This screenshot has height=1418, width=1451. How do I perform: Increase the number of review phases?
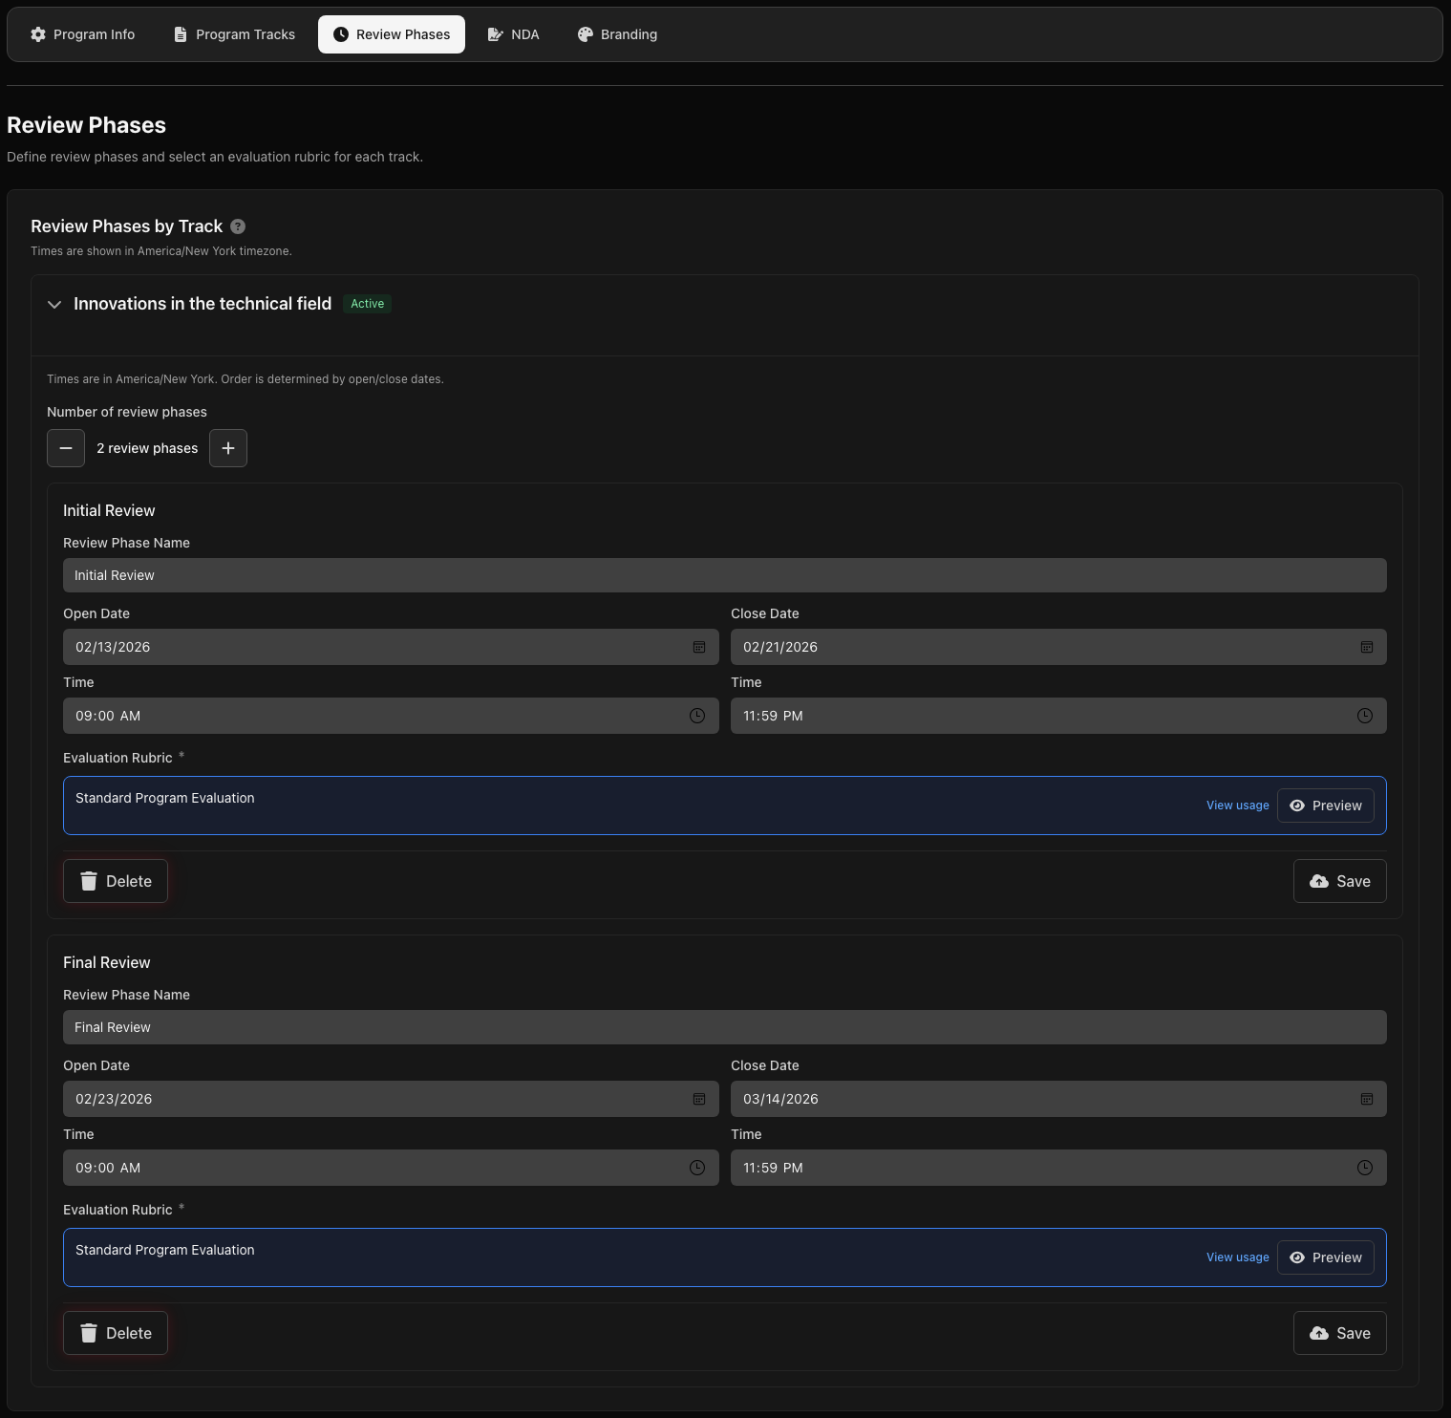228,448
